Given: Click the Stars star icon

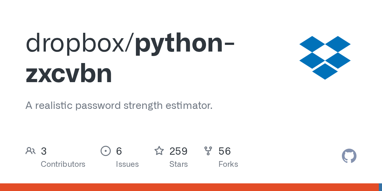Looking at the screenshot, I should (x=159, y=151).
